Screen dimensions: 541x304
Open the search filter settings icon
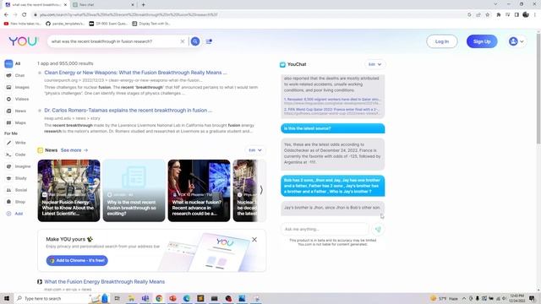pos(209,41)
